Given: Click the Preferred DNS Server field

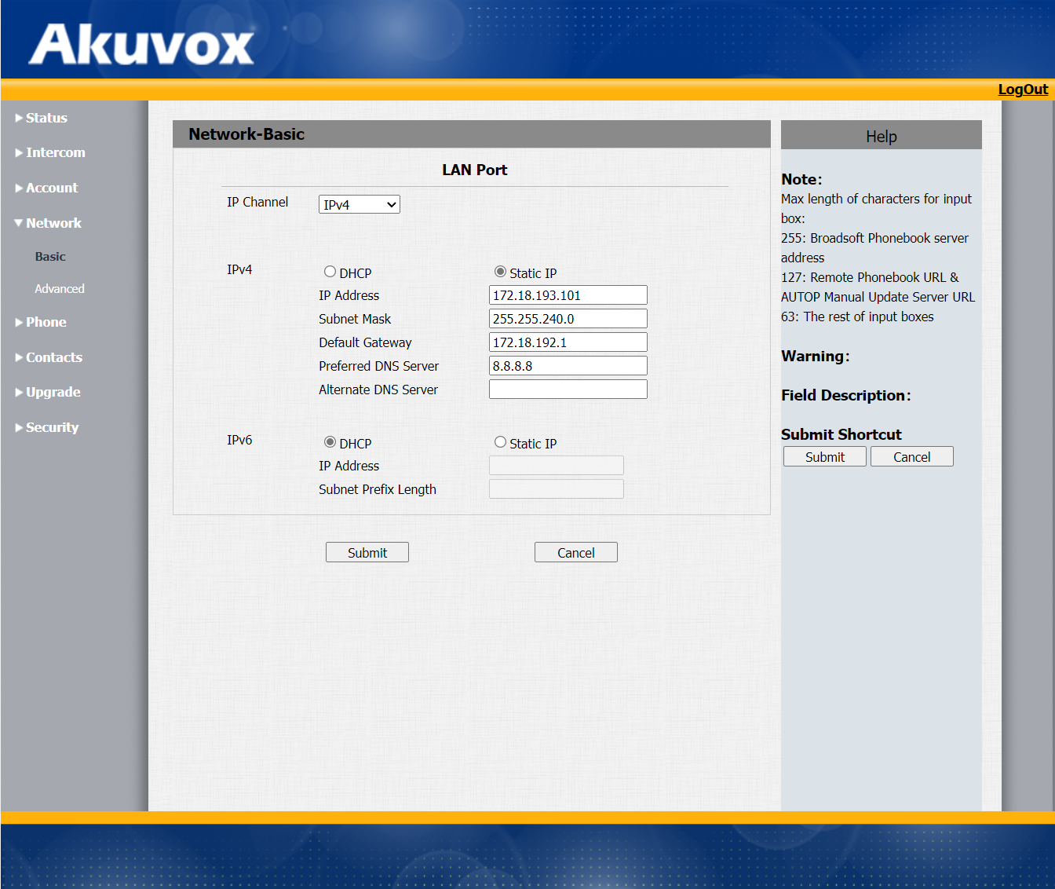Looking at the screenshot, I should point(568,365).
